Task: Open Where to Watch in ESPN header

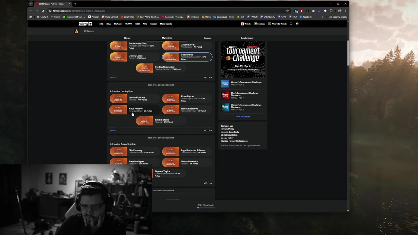Action: [x=277, y=24]
